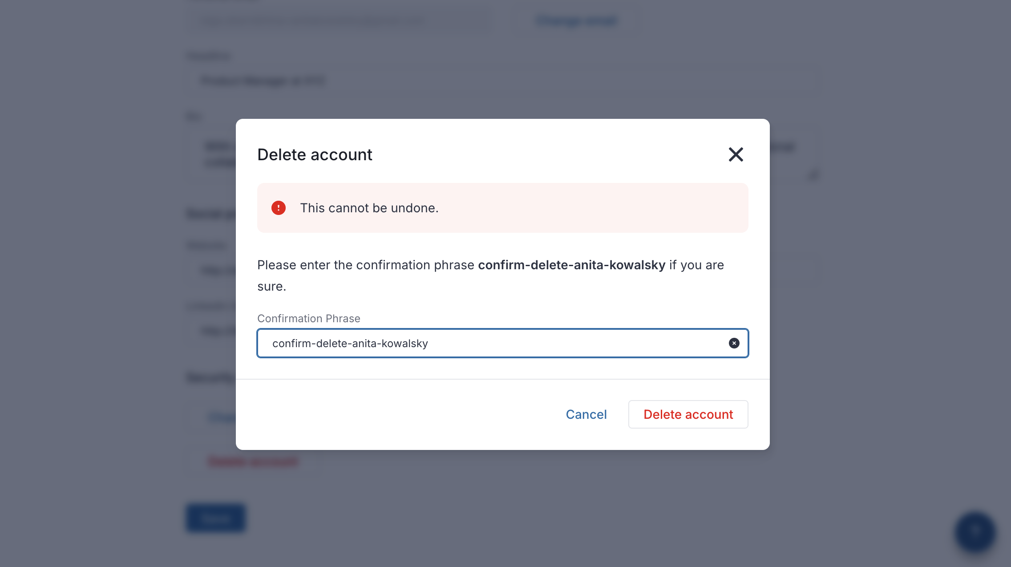
Task: Open the round help button in the corner
Action: [x=975, y=532]
